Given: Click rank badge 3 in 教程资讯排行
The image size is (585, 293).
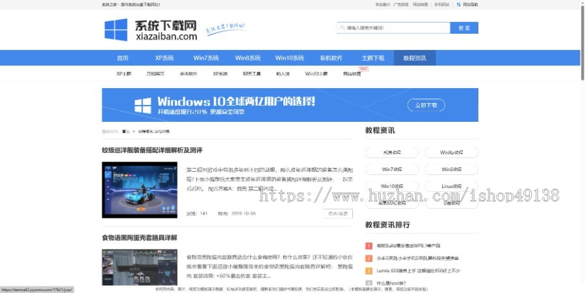Looking at the screenshot, I should [369, 271].
